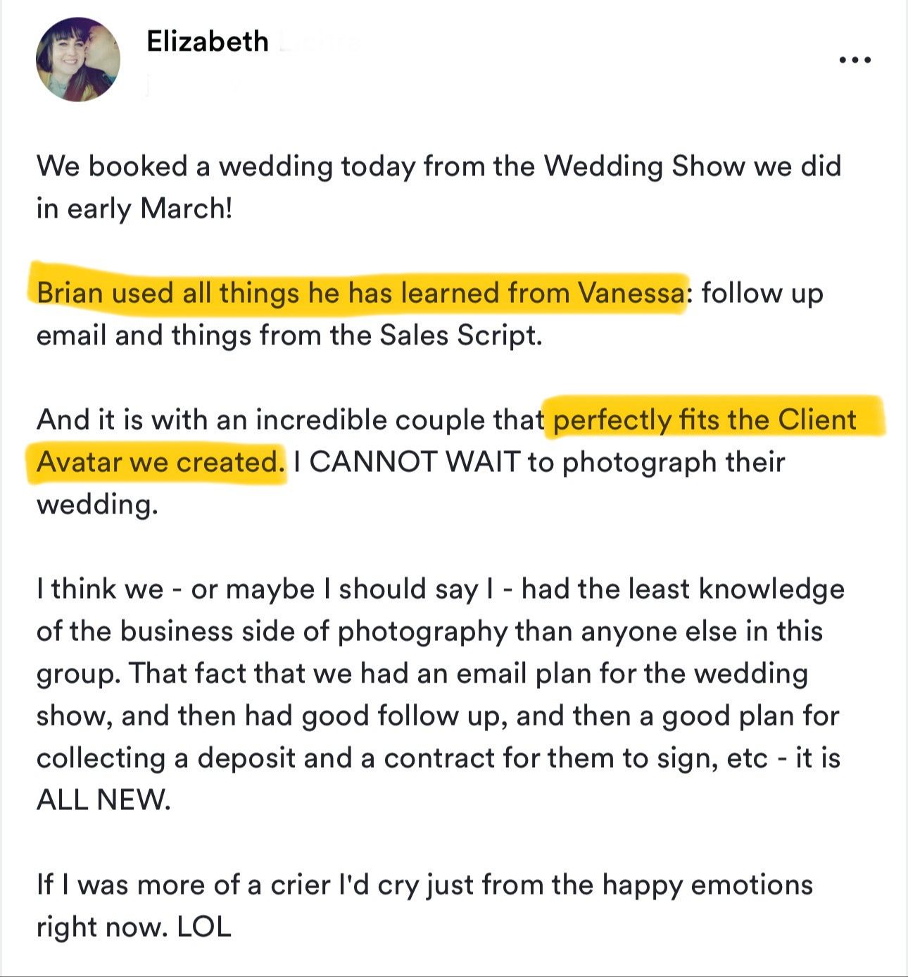Image resolution: width=908 pixels, height=977 pixels.
Task: Open the three-dot post options menu
Action: pos(856,61)
